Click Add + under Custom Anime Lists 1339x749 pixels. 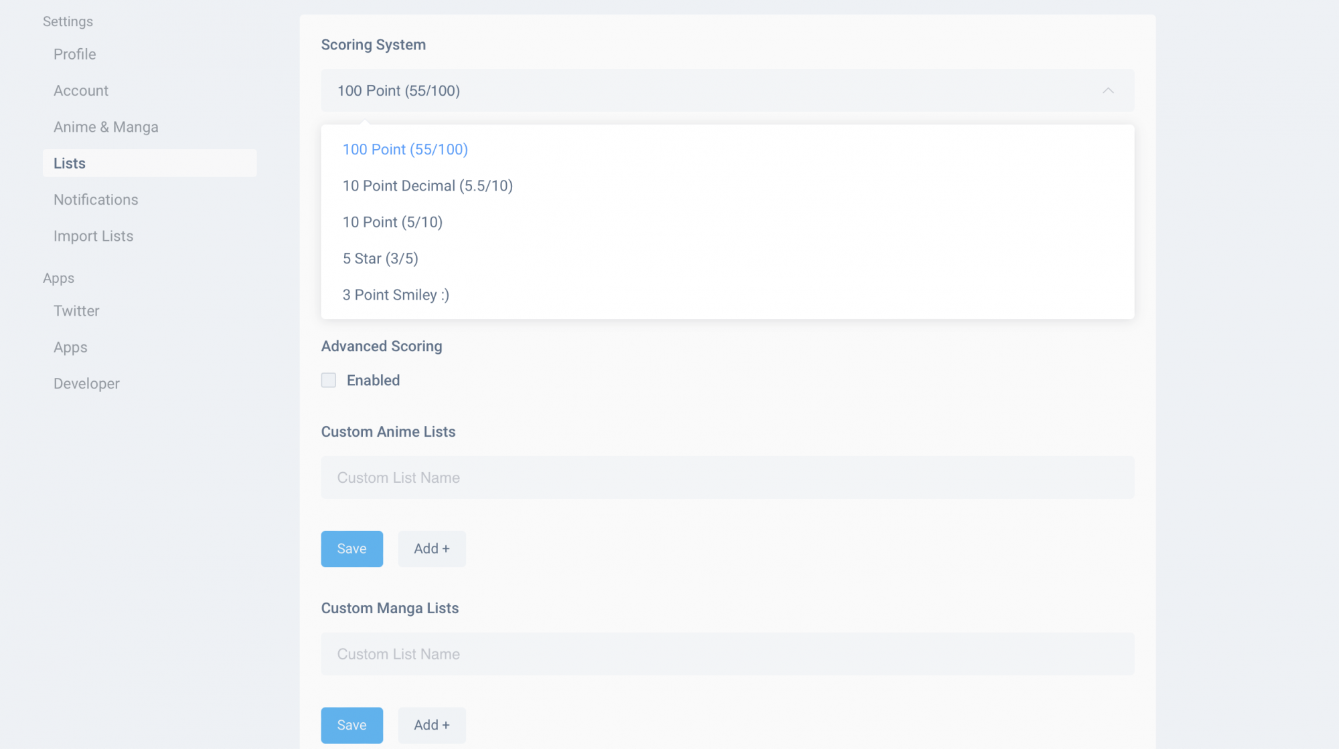point(431,549)
